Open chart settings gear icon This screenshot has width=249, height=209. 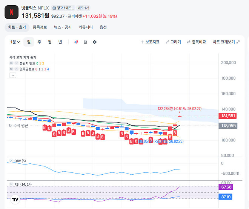point(95,42)
